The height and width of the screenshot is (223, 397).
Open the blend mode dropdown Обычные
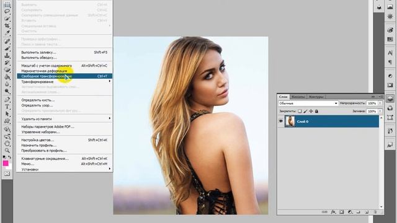(x=308, y=103)
